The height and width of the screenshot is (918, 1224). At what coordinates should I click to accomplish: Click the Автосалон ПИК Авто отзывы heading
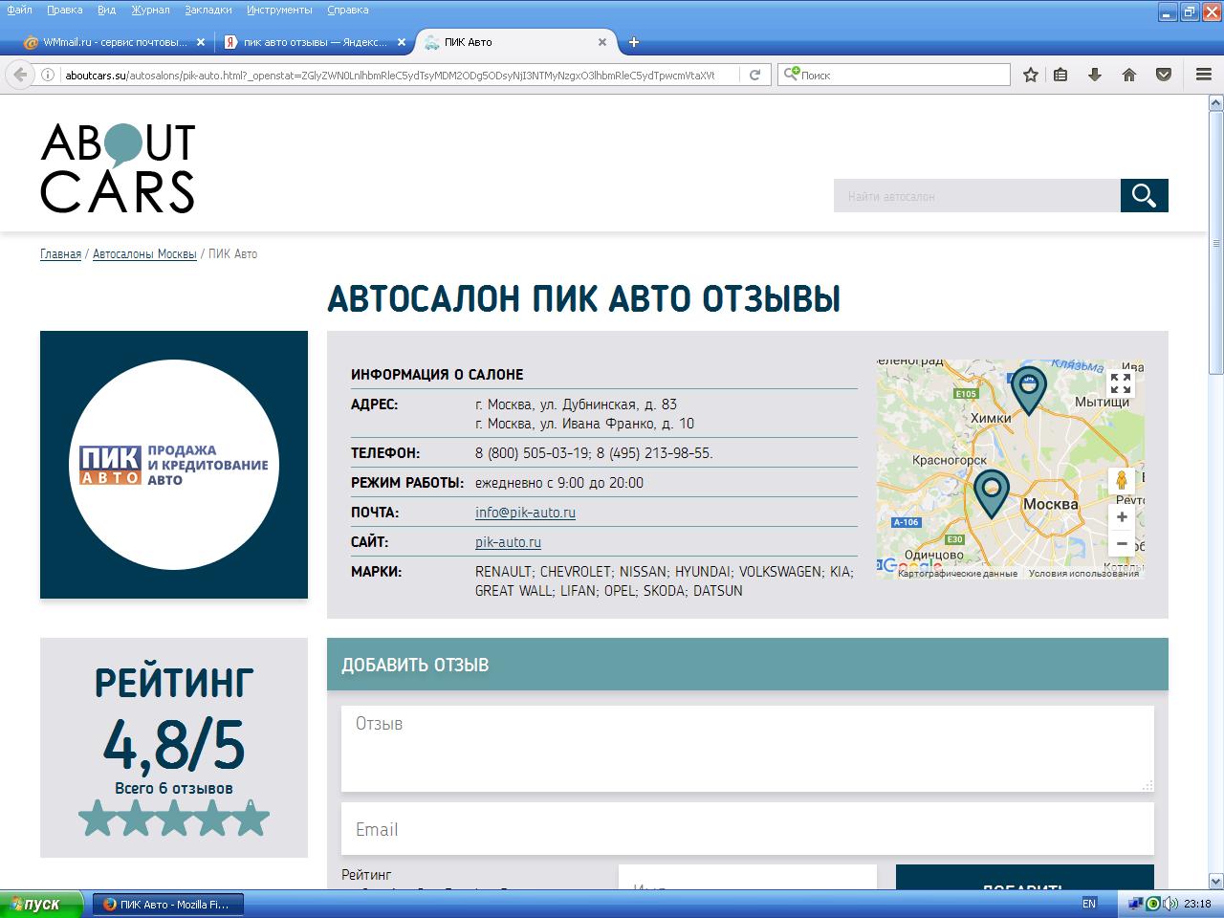pyautogui.click(x=584, y=299)
